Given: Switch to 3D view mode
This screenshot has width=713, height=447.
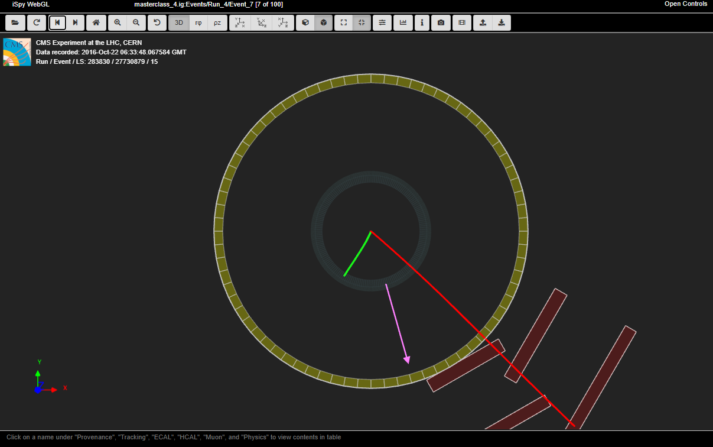Looking at the screenshot, I should coord(179,22).
